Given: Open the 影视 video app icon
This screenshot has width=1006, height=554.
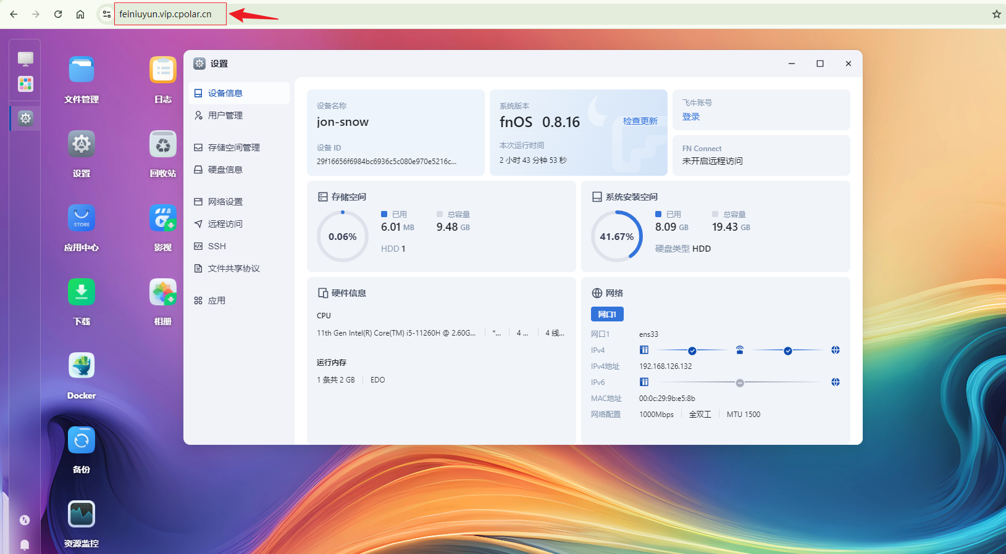Looking at the screenshot, I should 163,218.
